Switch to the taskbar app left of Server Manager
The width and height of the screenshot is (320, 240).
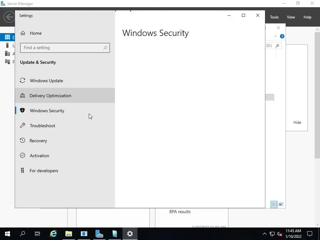pos(84,234)
